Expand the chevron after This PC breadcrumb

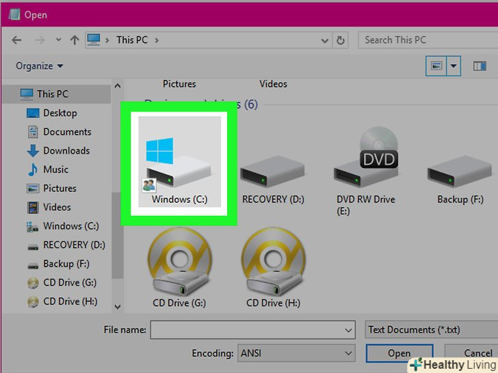point(157,40)
